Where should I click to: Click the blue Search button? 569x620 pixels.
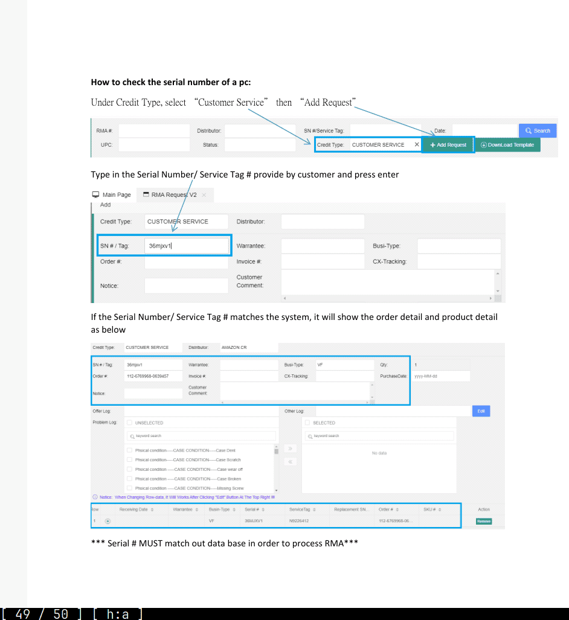coord(538,130)
